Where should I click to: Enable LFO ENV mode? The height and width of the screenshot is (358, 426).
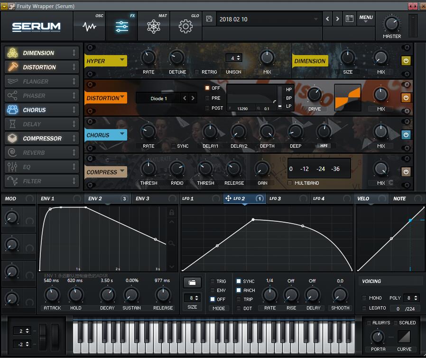pos(213,290)
